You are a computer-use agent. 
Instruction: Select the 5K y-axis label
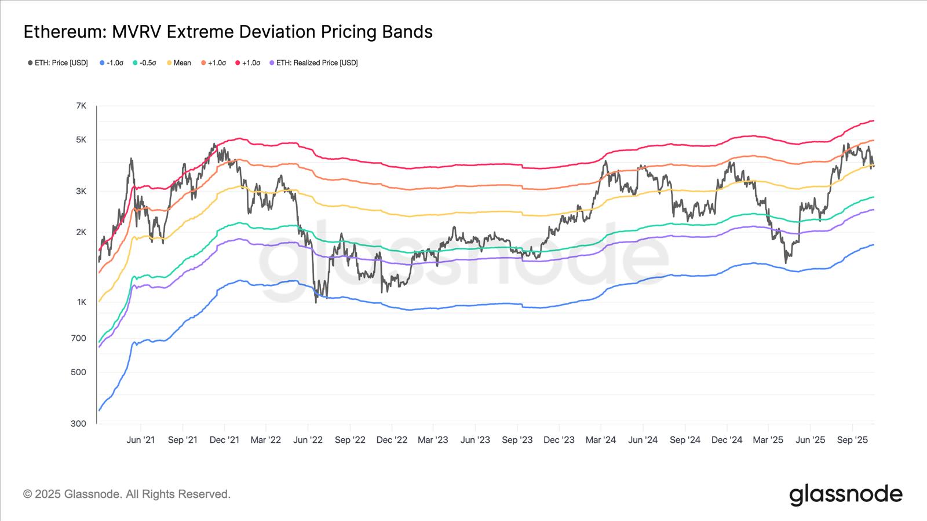81,140
